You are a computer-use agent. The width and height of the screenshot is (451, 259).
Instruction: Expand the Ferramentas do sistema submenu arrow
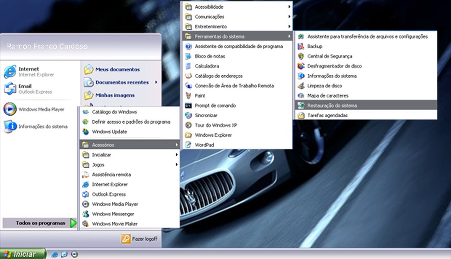click(x=289, y=36)
